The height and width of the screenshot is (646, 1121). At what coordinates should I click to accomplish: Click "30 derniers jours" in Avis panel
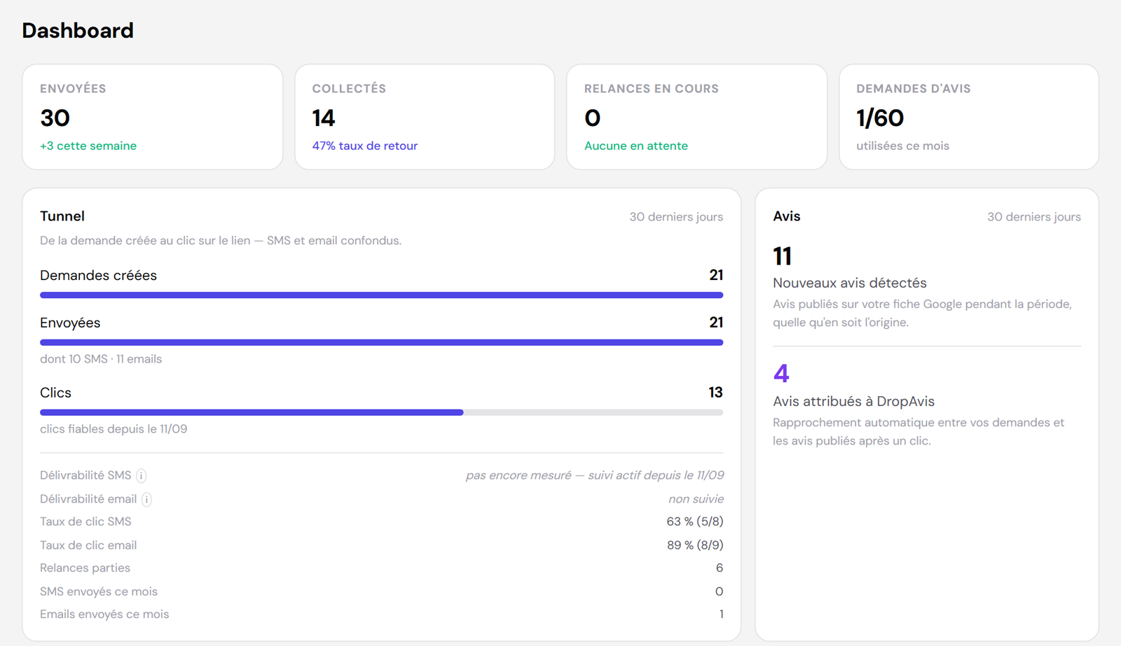(1034, 217)
